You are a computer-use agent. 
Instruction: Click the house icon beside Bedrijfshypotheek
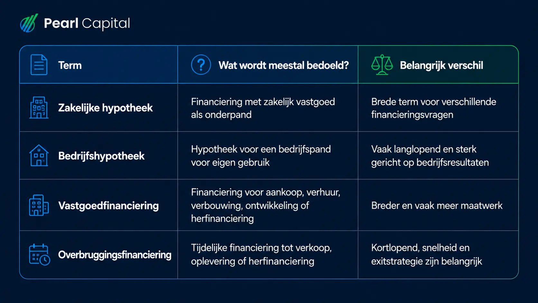[x=39, y=156]
